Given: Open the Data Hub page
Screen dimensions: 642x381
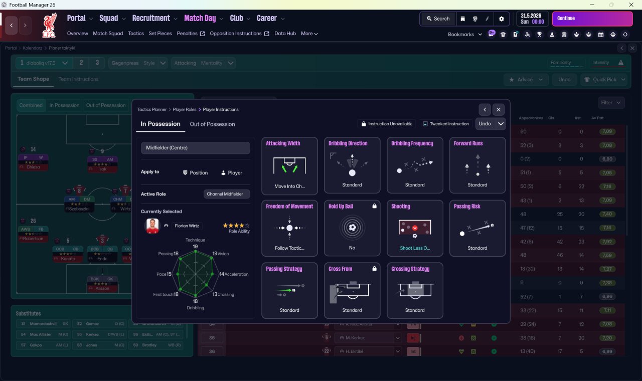Looking at the screenshot, I should pyautogui.click(x=285, y=34).
